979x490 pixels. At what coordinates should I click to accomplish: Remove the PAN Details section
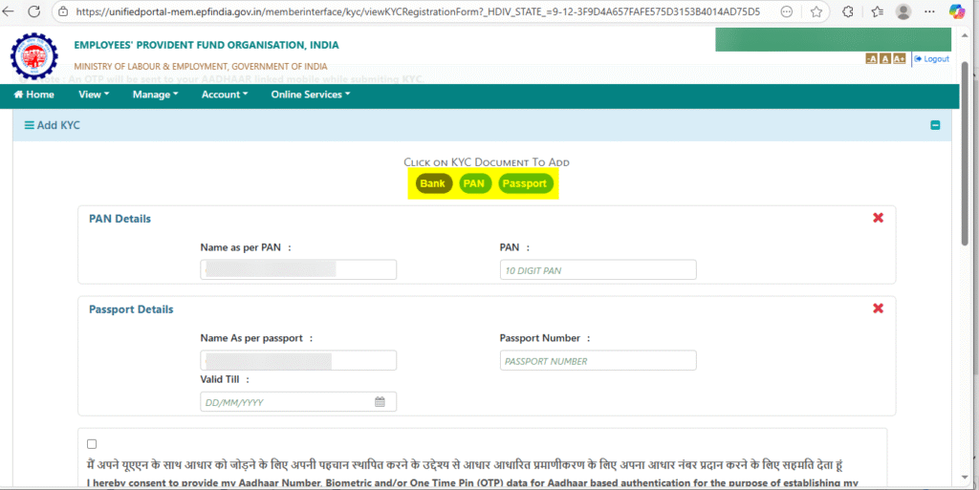point(878,218)
